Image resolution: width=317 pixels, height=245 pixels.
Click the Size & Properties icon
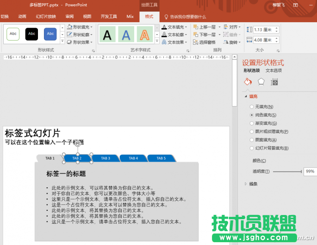click(274, 82)
